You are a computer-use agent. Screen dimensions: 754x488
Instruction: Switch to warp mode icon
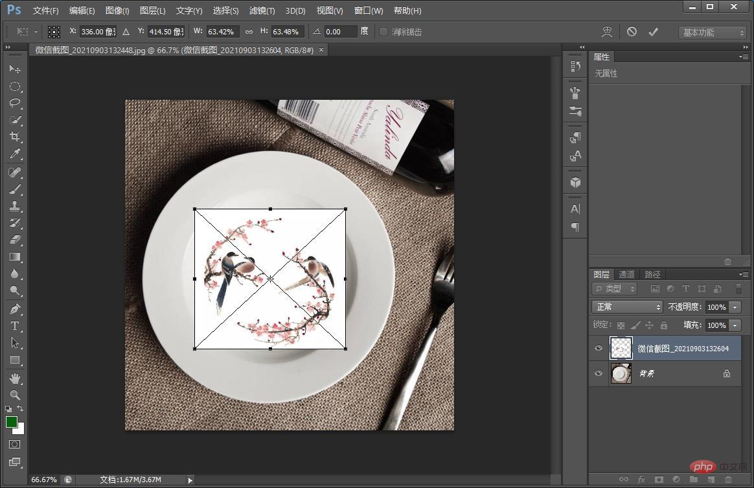coord(607,32)
